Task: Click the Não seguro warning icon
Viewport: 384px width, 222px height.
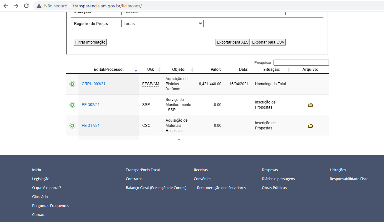Action: click(39, 6)
